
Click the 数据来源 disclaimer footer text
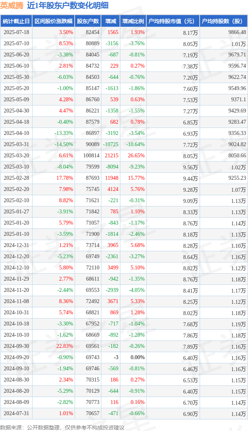[62, 428]
